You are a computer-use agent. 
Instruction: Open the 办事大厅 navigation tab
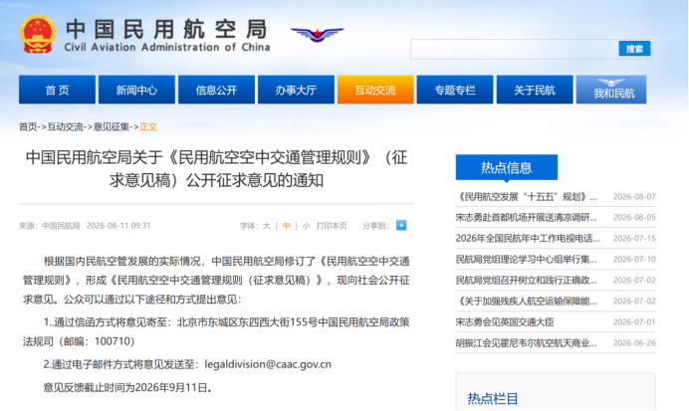296,90
